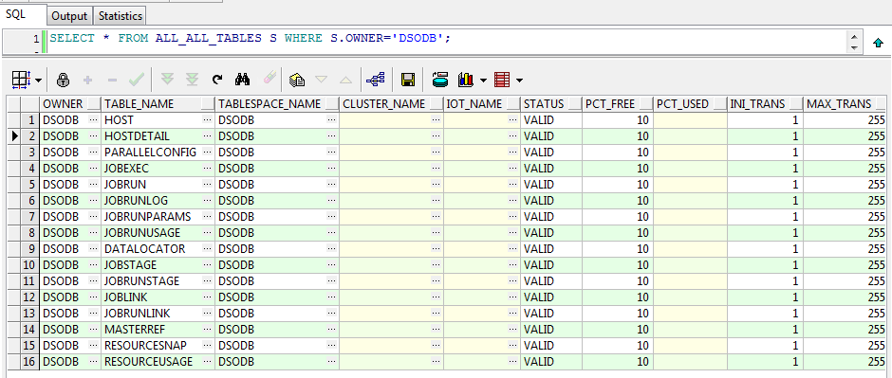Click the floppy disk save icon
Image resolution: width=892 pixels, height=378 pixels.
[408, 80]
